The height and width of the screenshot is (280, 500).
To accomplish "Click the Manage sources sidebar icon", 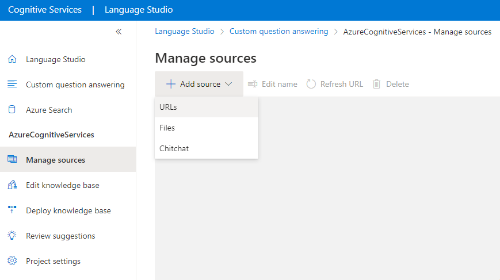I will (12, 159).
